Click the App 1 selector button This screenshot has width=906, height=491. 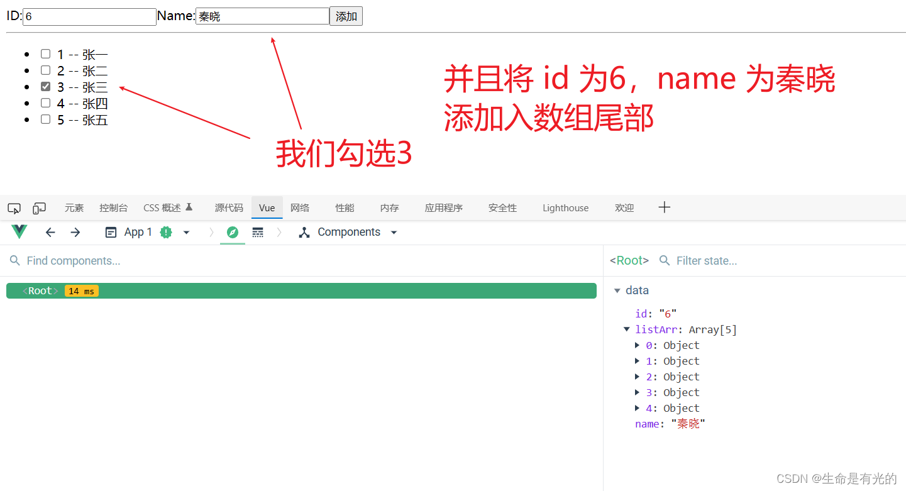click(147, 233)
